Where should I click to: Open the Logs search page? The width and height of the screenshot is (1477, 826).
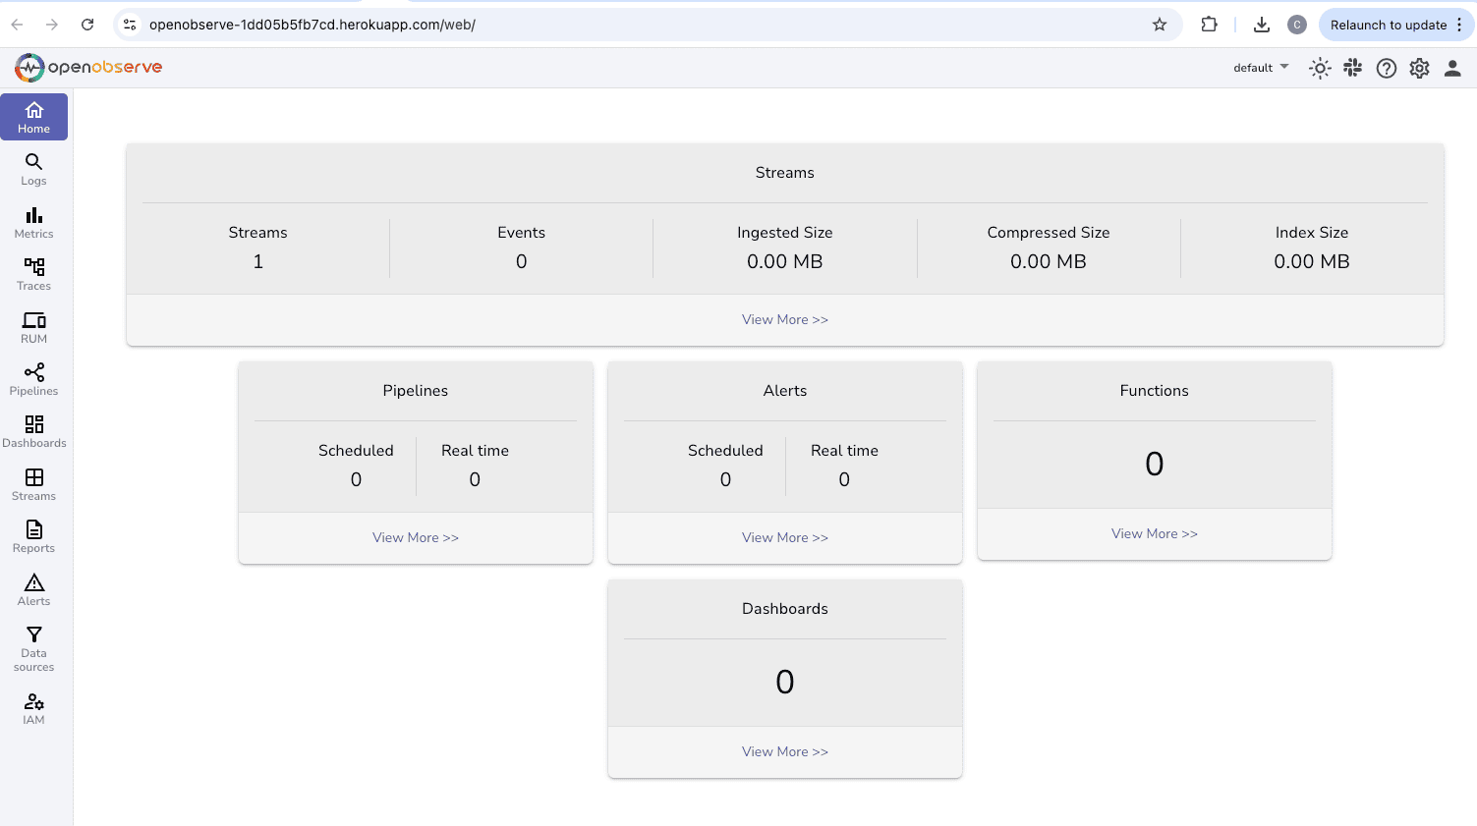tap(33, 169)
